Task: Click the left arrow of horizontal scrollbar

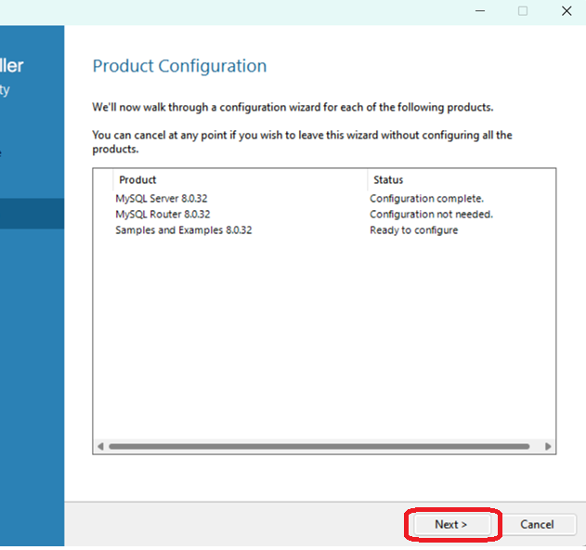Action: click(x=100, y=447)
